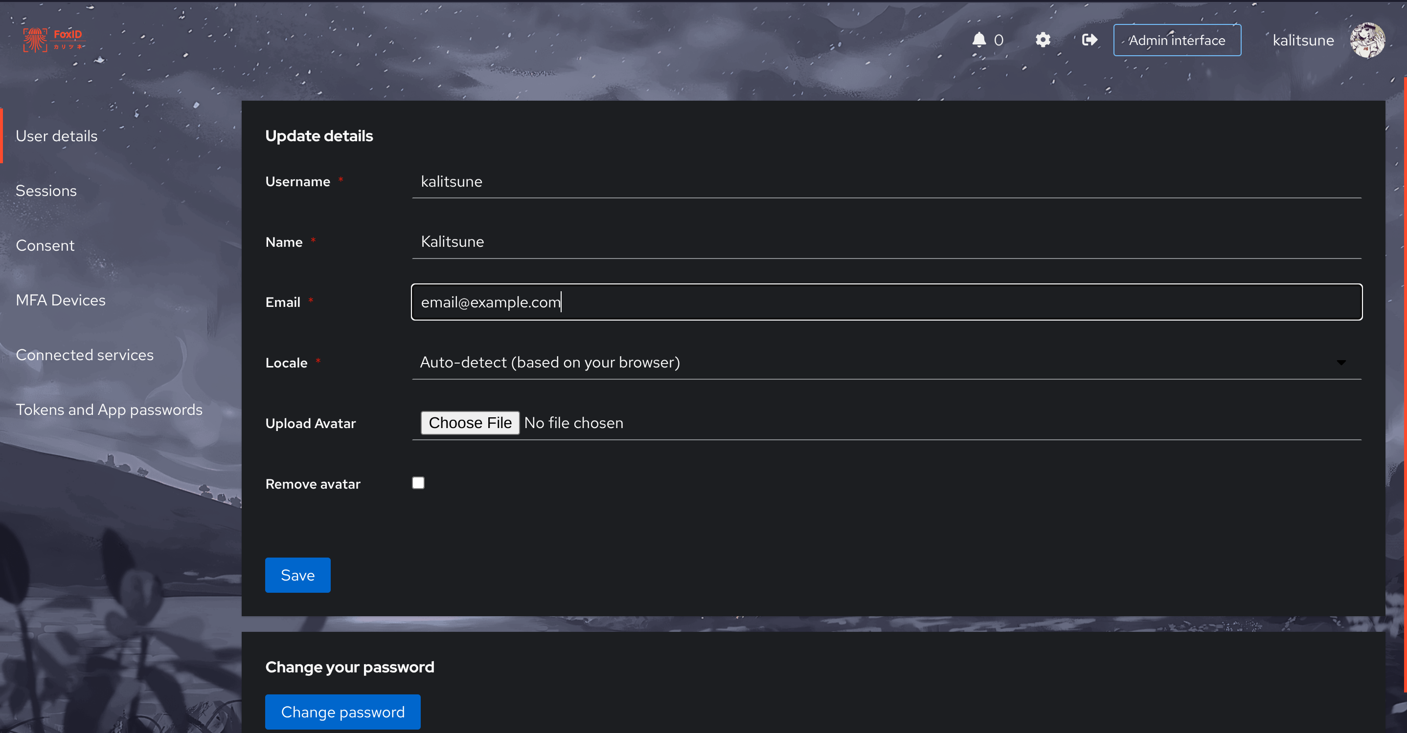Image resolution: width=1407 pixels, height=733 pixels.
Task: Click the "Change your password" heading
Action: tap(350, 667)
